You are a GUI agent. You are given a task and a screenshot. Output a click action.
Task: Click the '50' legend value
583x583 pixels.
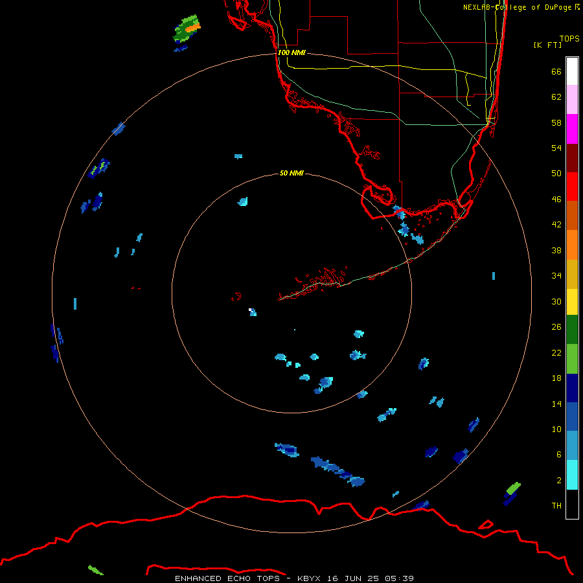pyautogui.click(x=556, y=173)
